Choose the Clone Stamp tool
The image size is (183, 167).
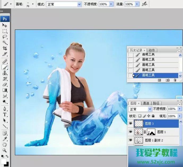pyautogui.click(x=5, y=73)
